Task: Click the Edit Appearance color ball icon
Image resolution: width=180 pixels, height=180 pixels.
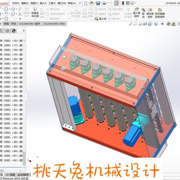Action: coord(168,24)
